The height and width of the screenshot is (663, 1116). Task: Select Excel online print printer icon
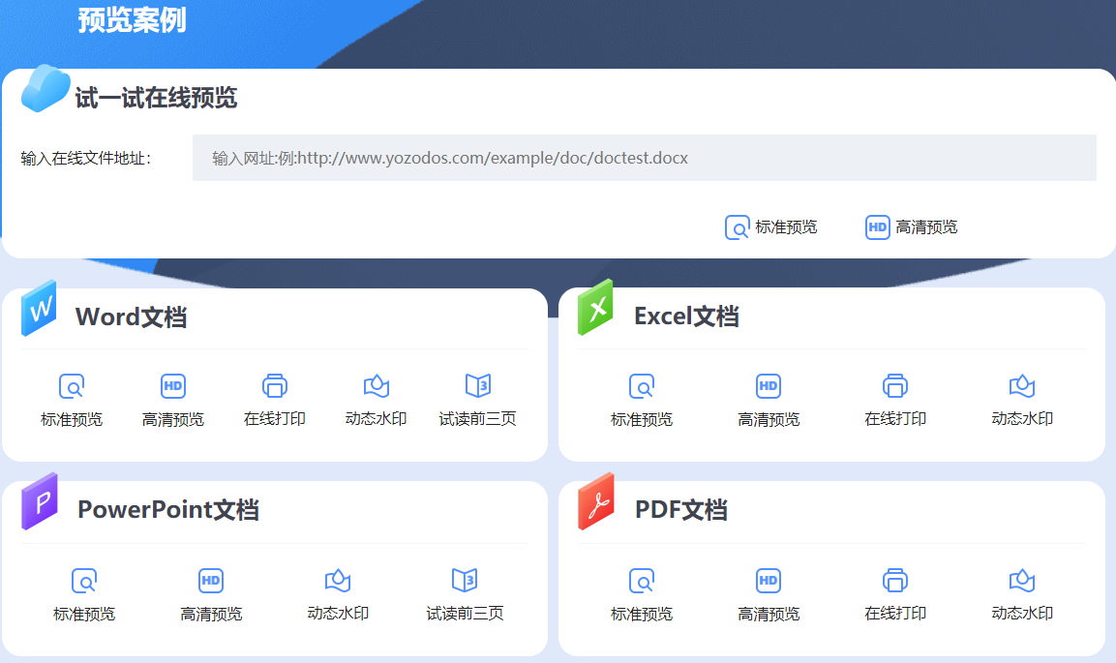[x=895, y=385]
